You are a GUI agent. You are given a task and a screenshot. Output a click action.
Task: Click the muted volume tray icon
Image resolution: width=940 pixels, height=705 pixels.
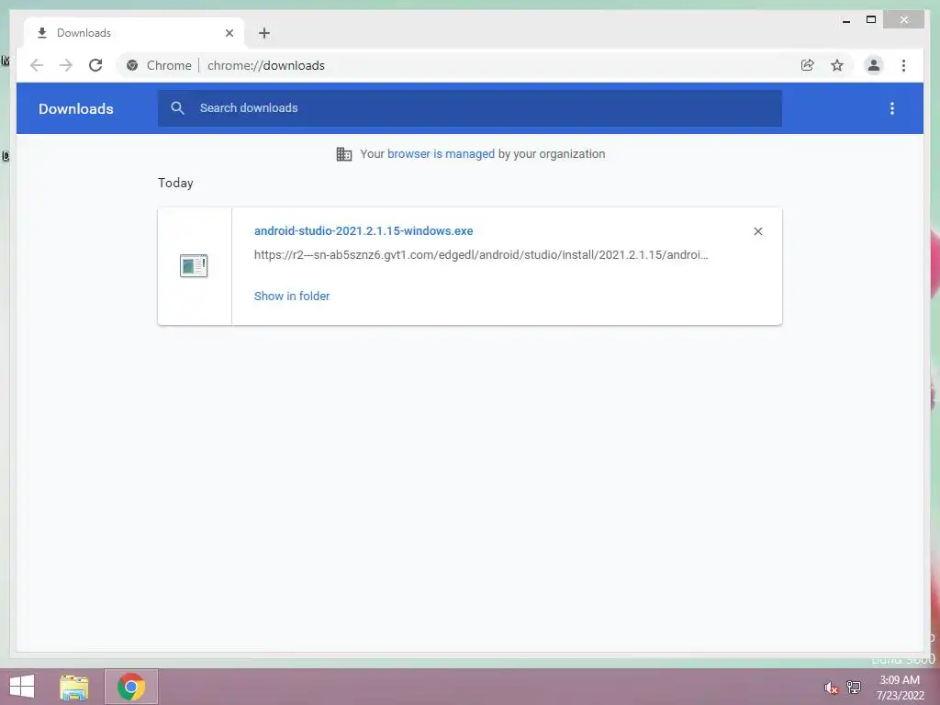pos(831,688)
